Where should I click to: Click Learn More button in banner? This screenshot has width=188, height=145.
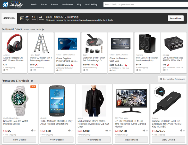pyautogui.click(x=176, y=18)
